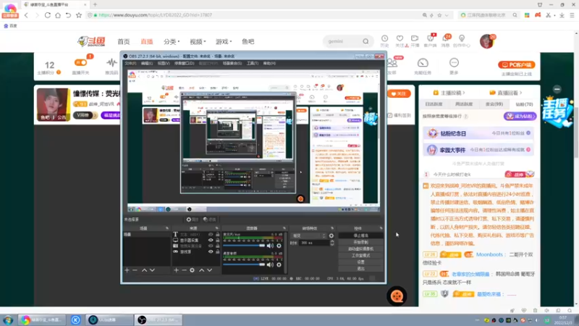Click the 开始录制 button in OBS
Image resolution: width=579 pixels, height=326 pixels.
click(x=360, y=242)
